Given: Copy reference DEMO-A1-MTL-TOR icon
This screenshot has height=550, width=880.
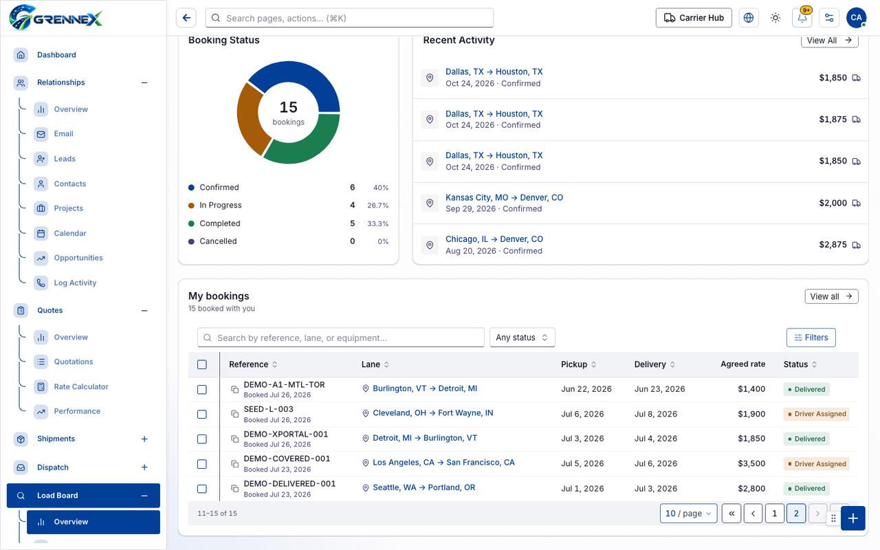Looking at the screenshot, I should coord(234,390).
